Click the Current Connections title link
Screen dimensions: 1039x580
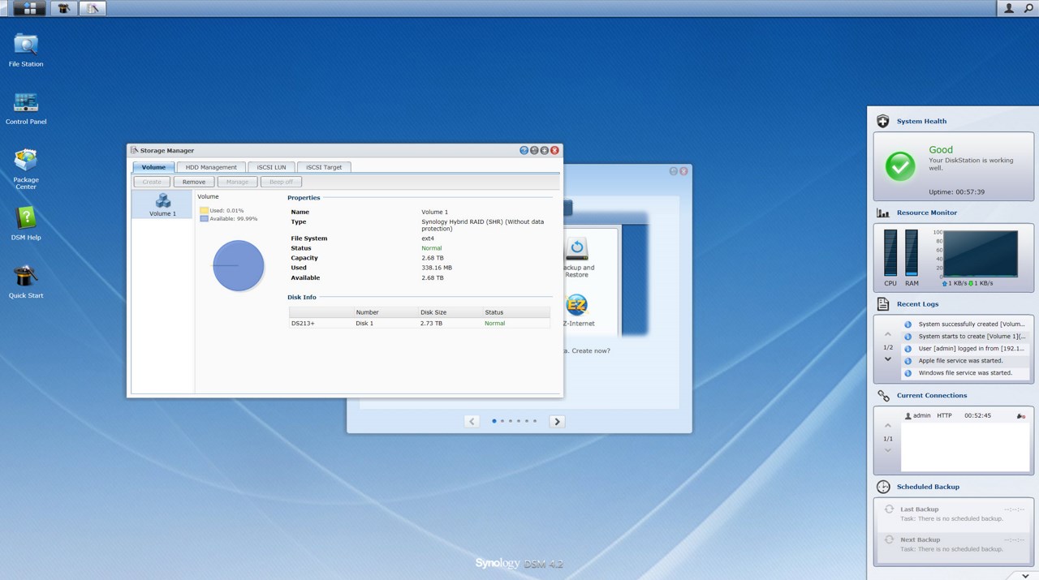(x=932, y=396)
